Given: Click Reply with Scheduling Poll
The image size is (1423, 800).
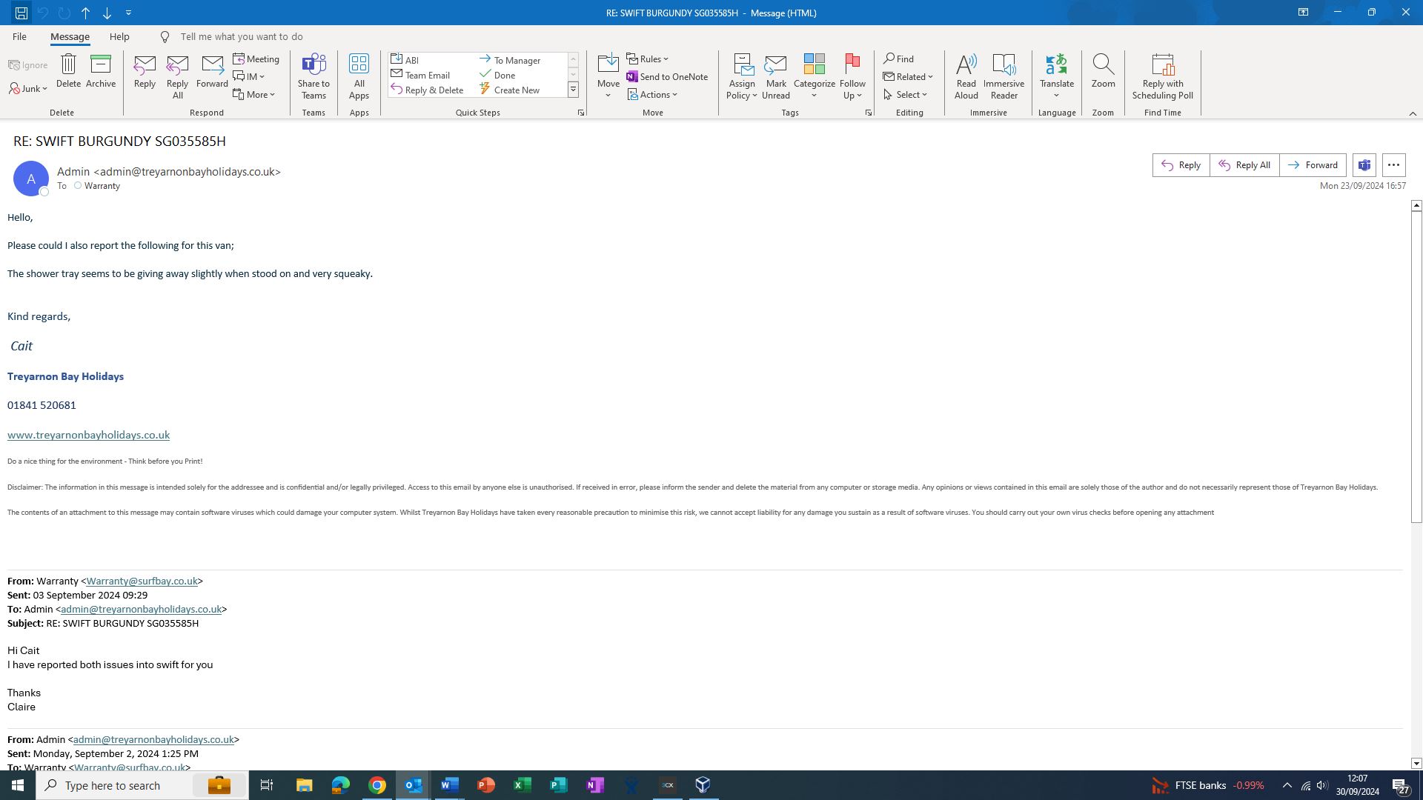Looking at the screenshot, I should pos(1162,76).
